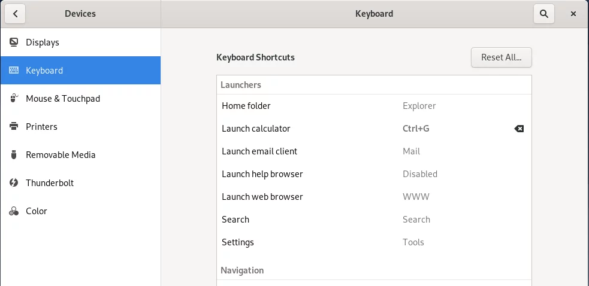Reset all keyboard shortcuts
Screen dimensions: 589x286
coord(502,57)
